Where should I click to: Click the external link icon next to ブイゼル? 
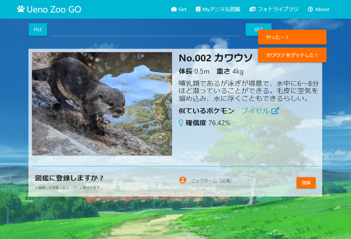coord(275,111)
